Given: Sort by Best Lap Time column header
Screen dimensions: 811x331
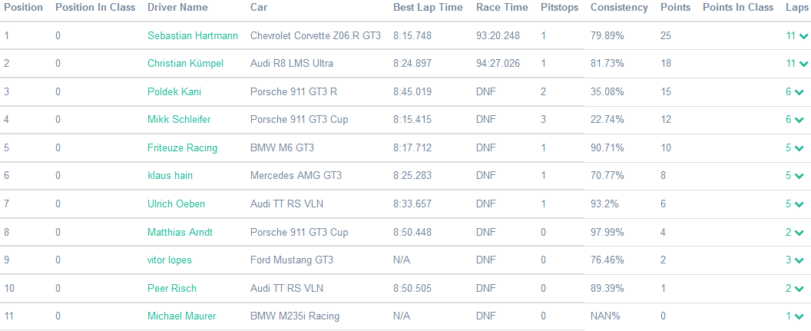Looking at the screenshot, I should pyautogui.click(x=428, y=8).
